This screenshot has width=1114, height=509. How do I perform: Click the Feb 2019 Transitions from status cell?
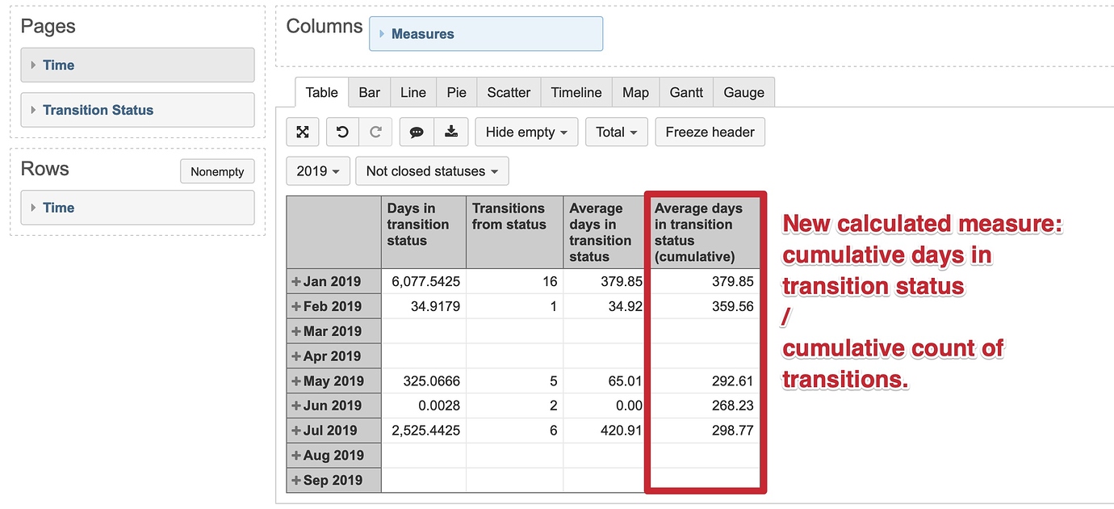(514, 306)
